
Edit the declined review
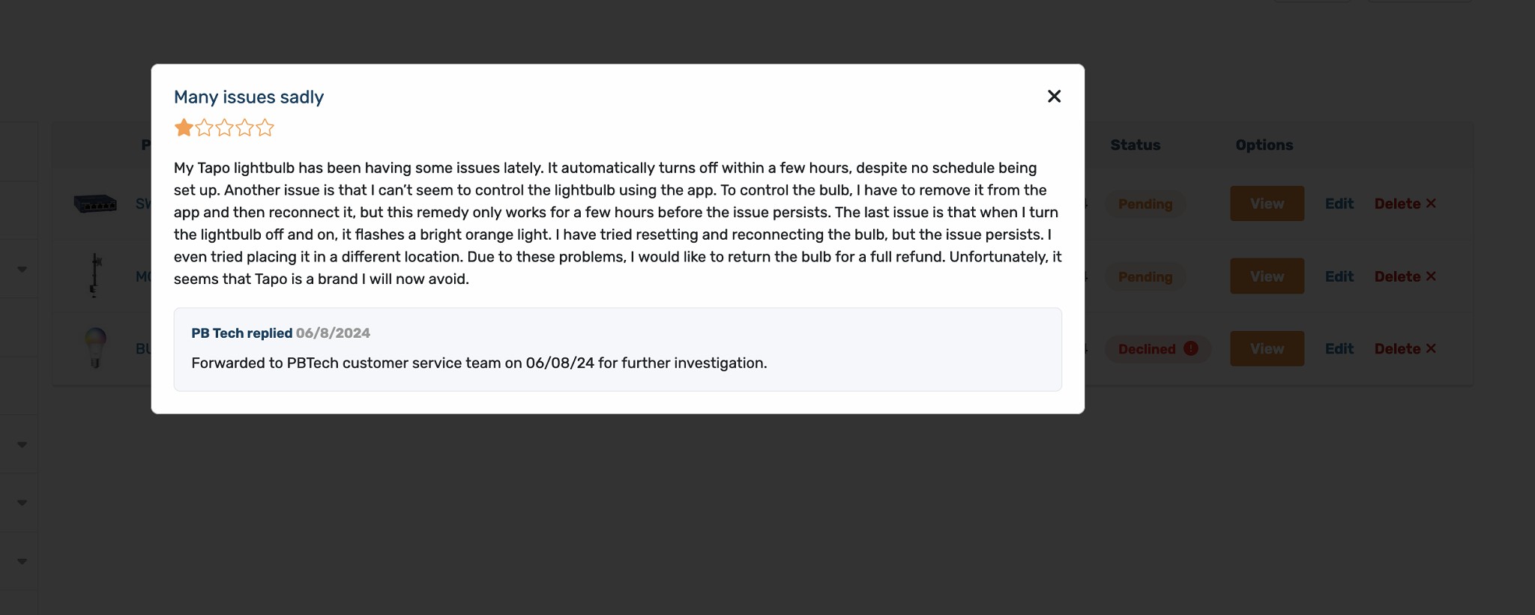[1339, 349]
